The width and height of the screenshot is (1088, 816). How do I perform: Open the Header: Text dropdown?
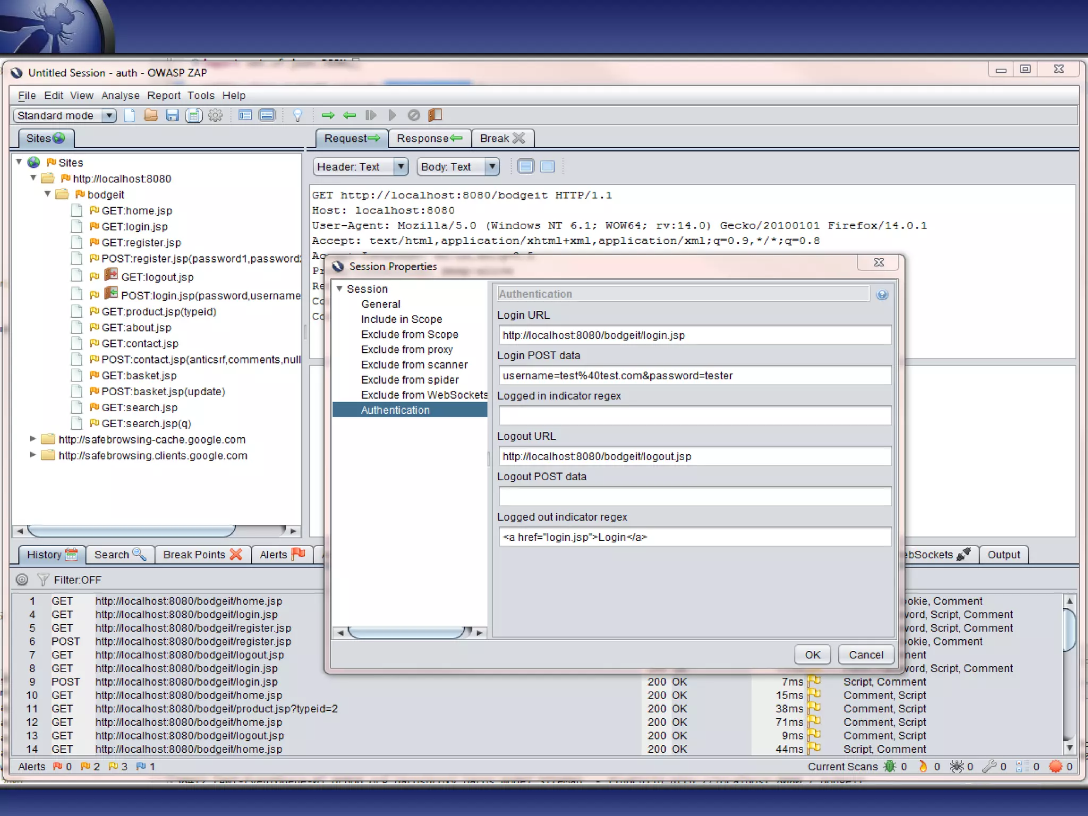coord(401,167)
